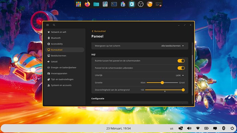Click the workspaces icon in the panel
Viewport: 237px width, 133px height.
pyautogui.click(x=180, y=128)
